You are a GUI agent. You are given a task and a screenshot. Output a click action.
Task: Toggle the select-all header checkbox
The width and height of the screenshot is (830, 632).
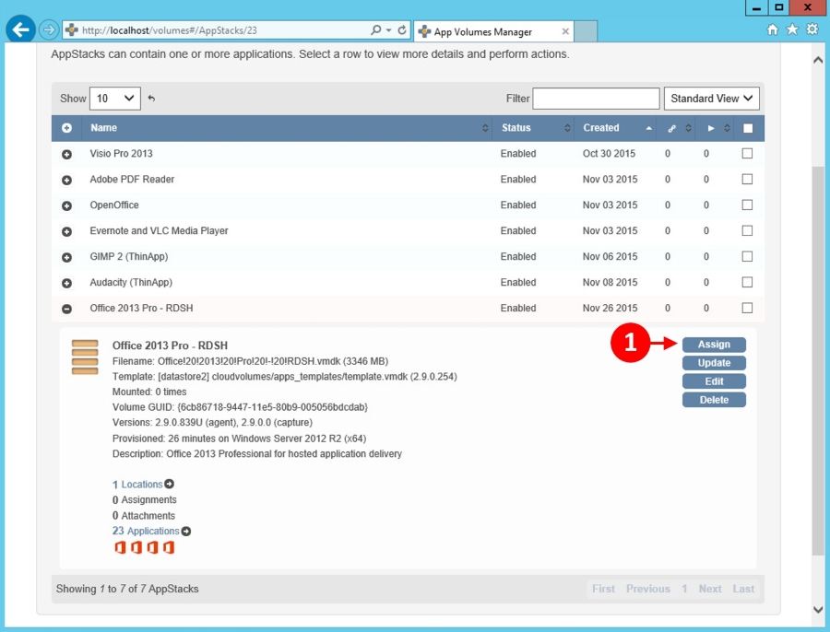click(x=747, y=128)
